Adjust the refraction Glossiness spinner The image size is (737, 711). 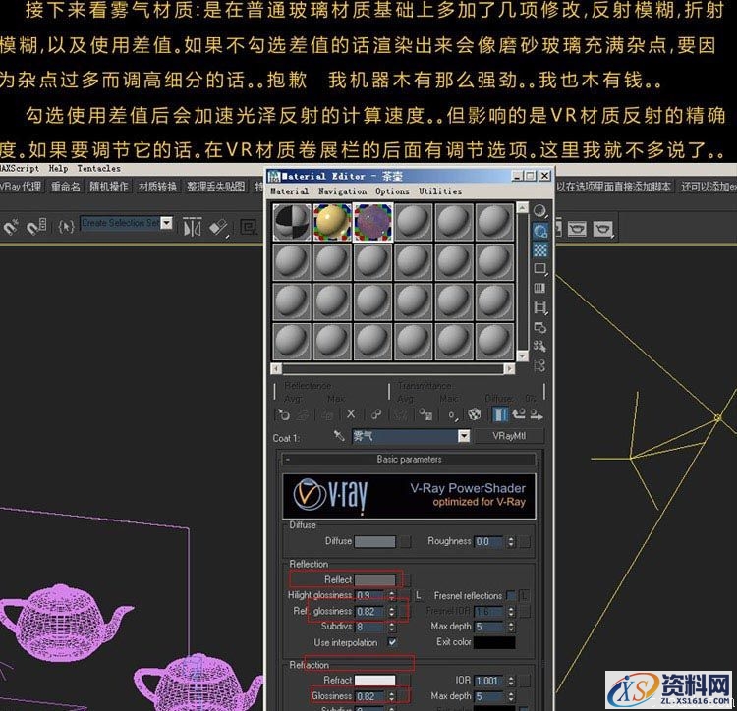(x=392, y=696)
